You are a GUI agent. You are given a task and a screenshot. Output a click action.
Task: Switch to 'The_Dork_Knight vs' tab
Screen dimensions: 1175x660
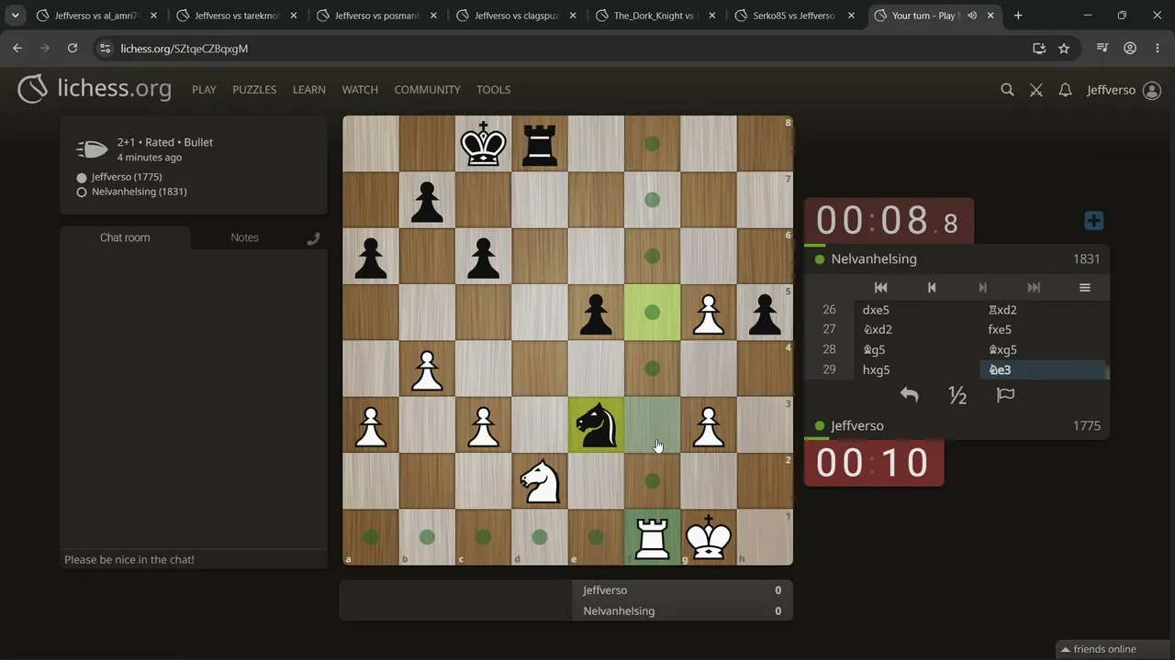point(655,16)
